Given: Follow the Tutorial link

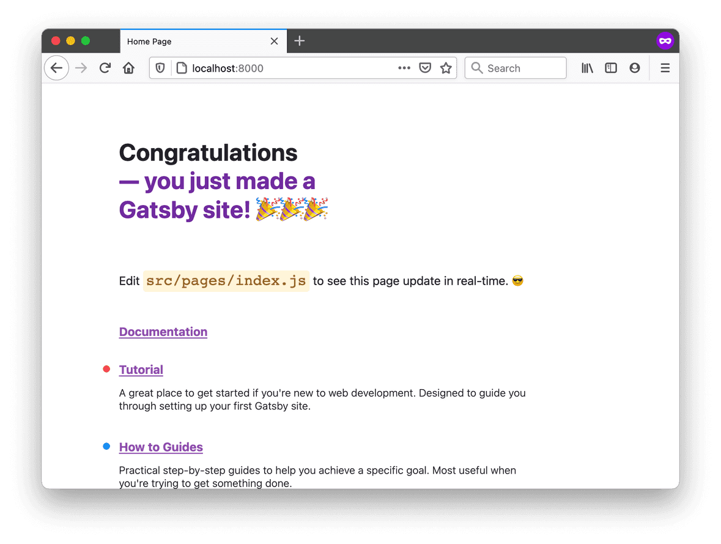Looking at the screenshot, I should [x=141, y=370].
